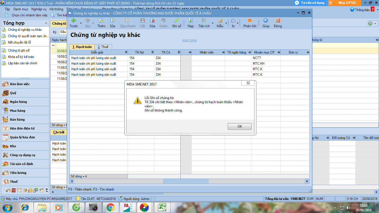Open Lập báo cáo tài chính
The width and height of the screenshot is (379, 213).
pos(20,63)
